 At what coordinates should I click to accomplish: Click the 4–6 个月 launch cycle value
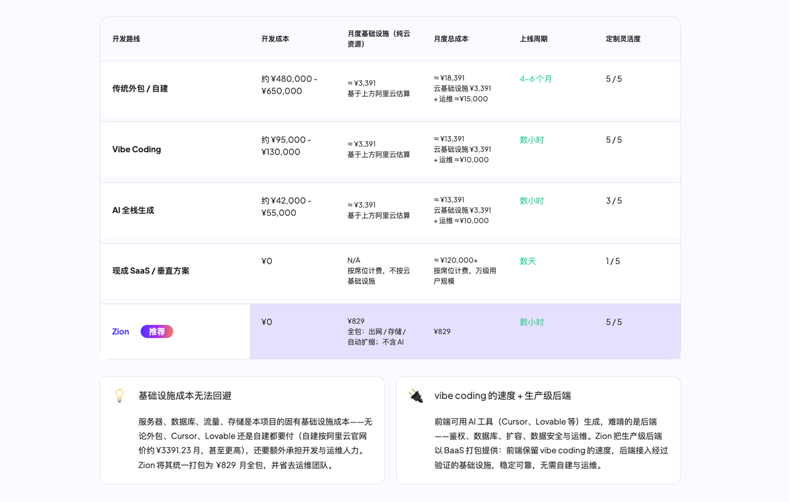tap(536, 79)
